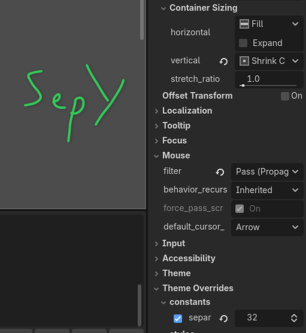The image size is (306, 333).
Task: Open the horizontal Fill dropdown
Action: [x=269, y=24]
